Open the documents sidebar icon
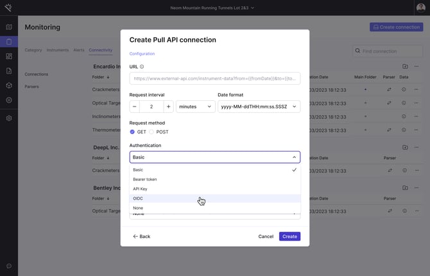 pyautogui.click(x=9, y=71)
